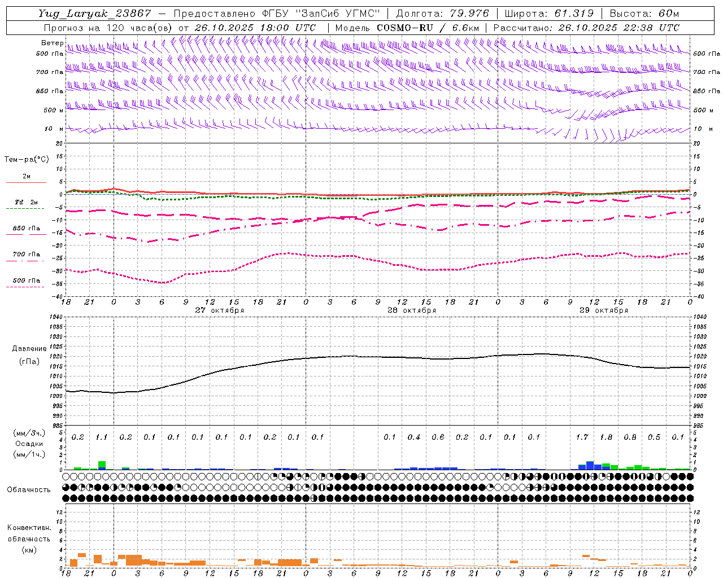
Task: Click the 3-hour precipitation value 0.6
Action: pyautogui.click(x=438, y=437)
